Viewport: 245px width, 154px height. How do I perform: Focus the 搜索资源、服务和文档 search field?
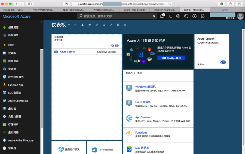(117, 16)
